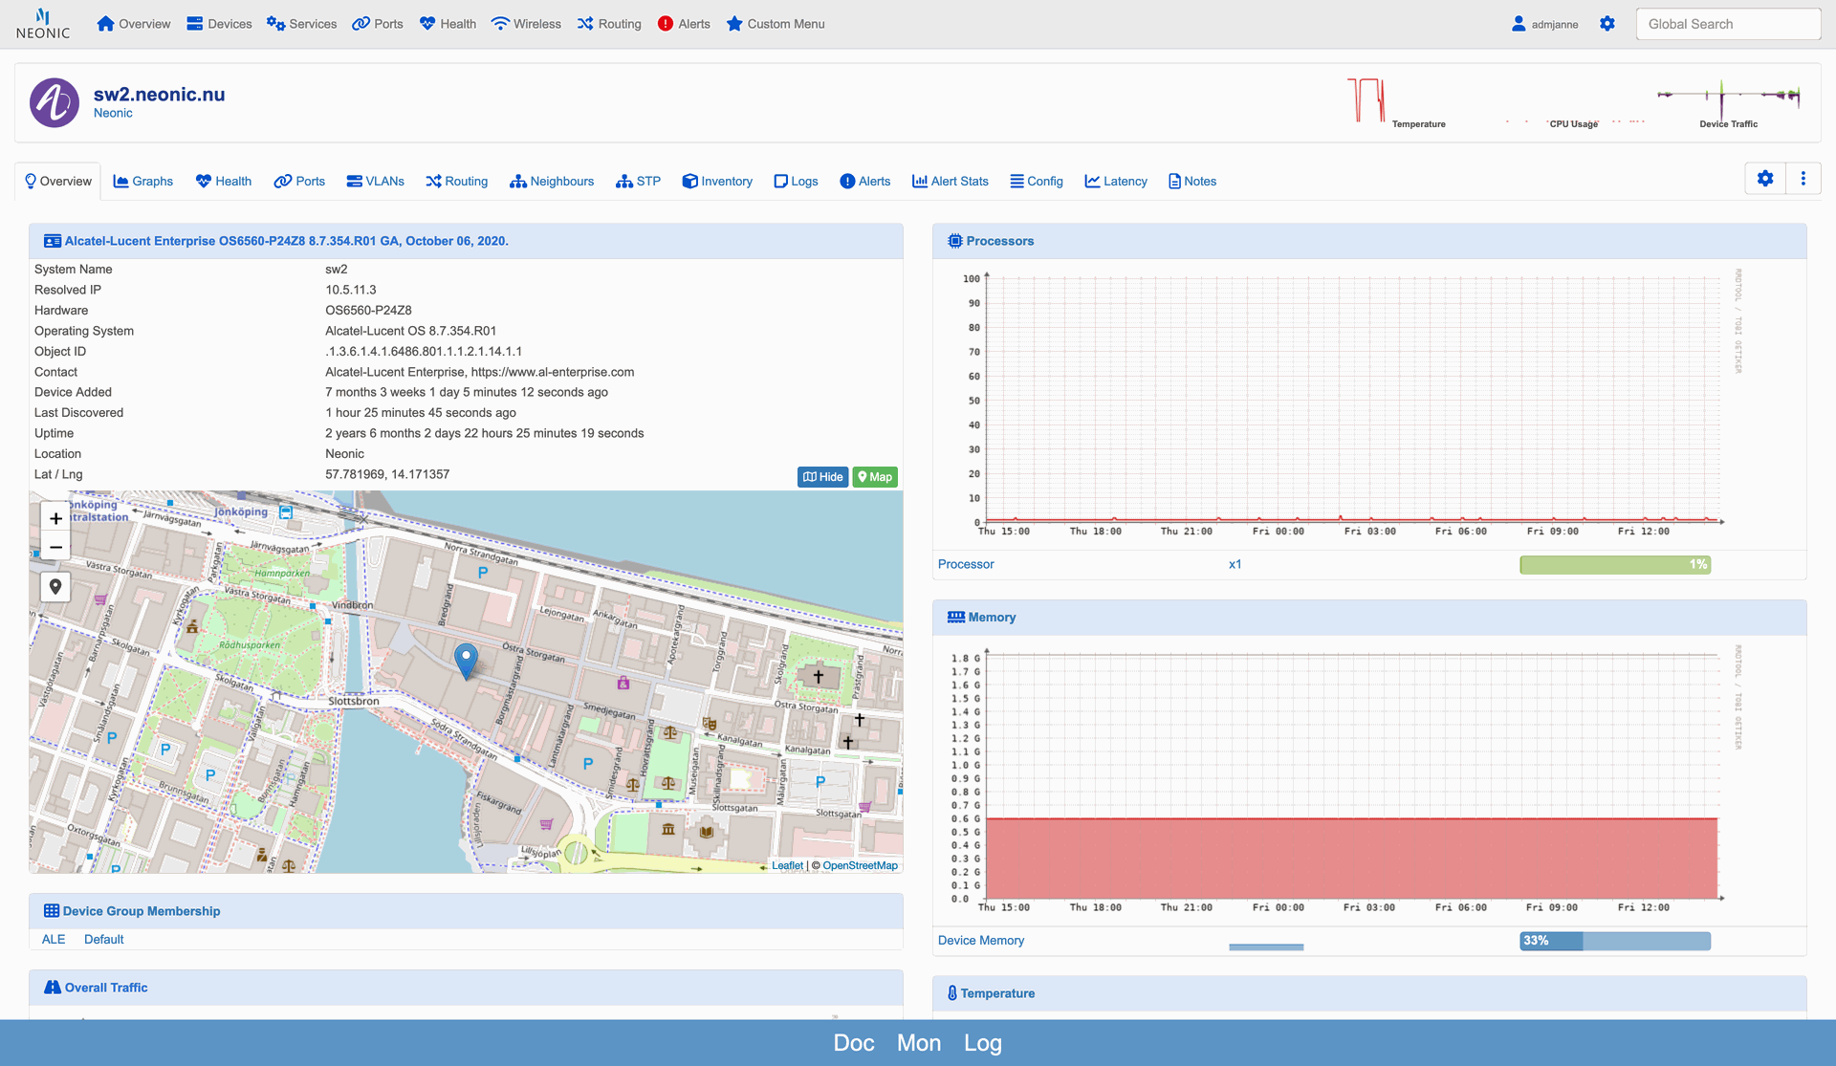The image size is (1836, 1066).
Task: Open the Overall Traffic section heading
Action: click(x=106, y=988)
